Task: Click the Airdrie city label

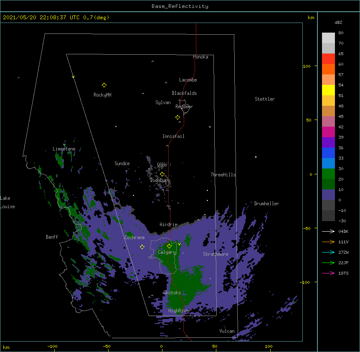Action: [169, 224]
